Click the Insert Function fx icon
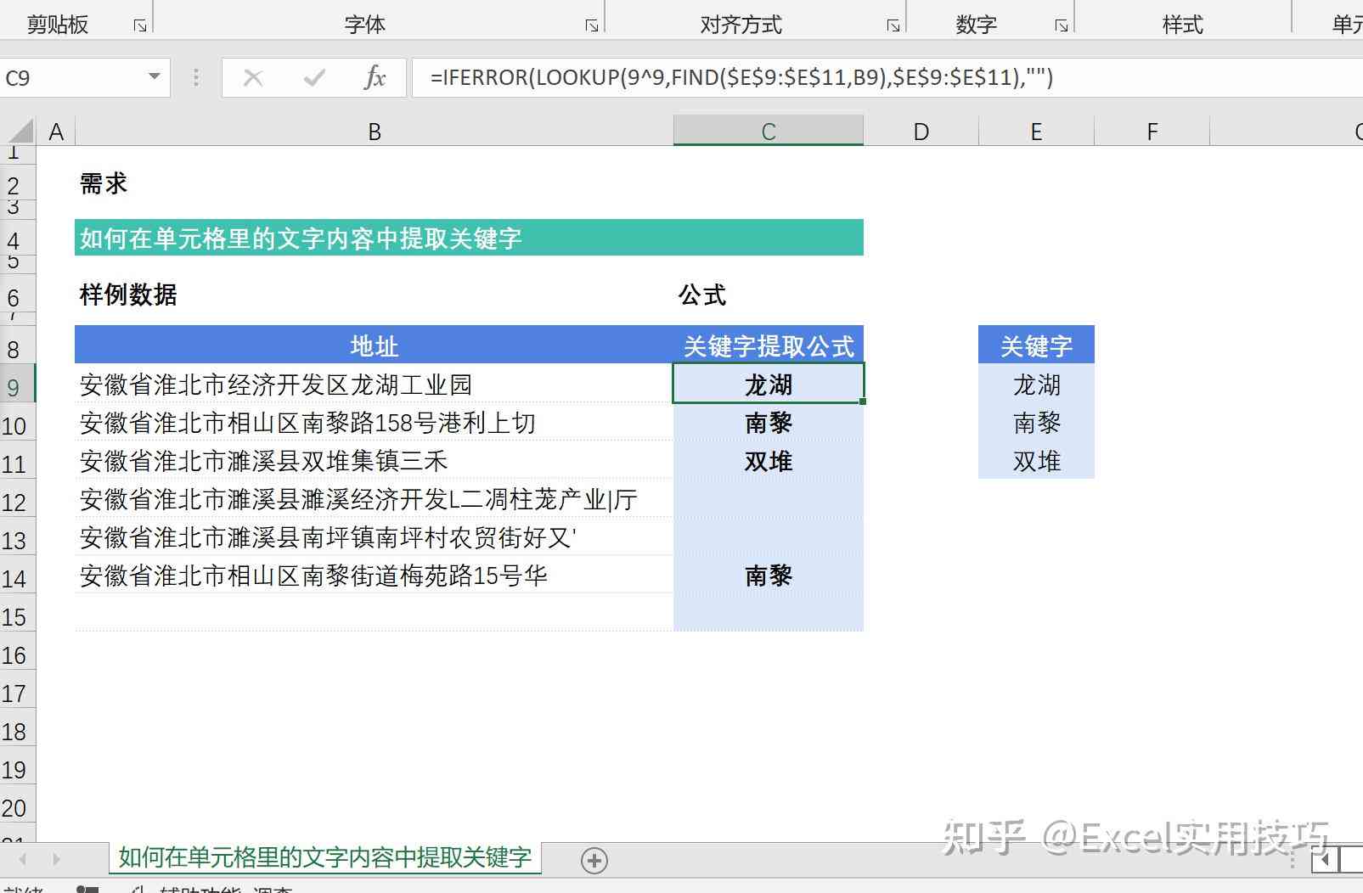The height and width of the screenshot is (893, 1363). 374,78
